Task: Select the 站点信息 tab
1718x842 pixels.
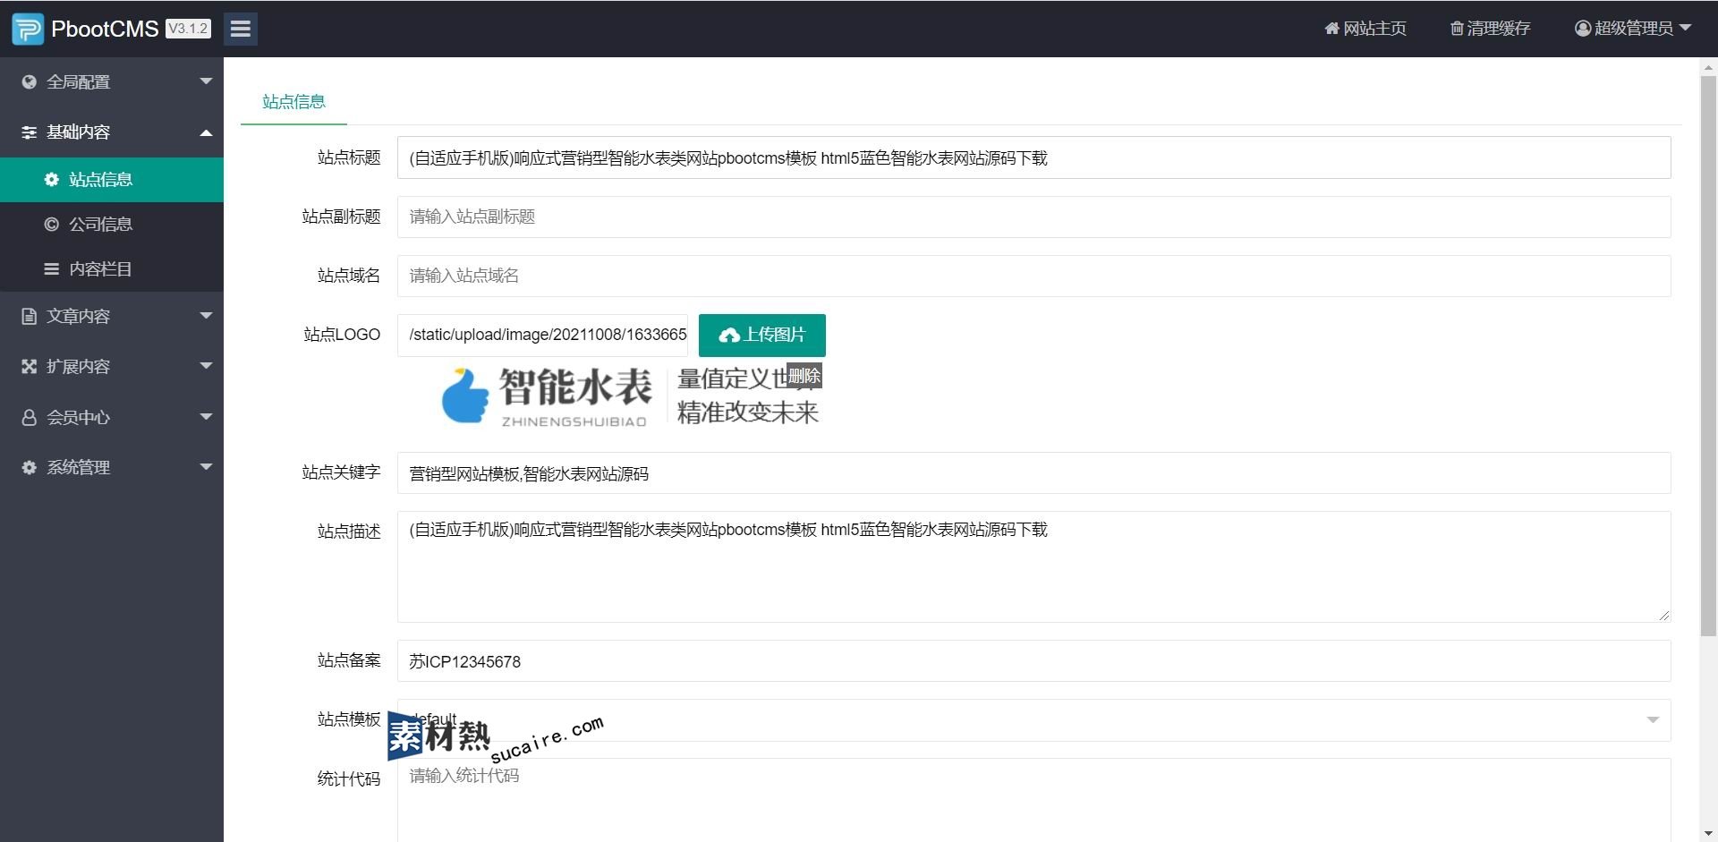Action: pyautogui.click(x=293, y=102)
